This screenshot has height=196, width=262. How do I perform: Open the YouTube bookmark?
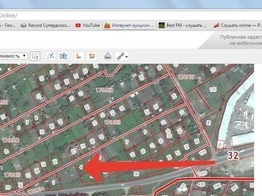tap(88, 25)
